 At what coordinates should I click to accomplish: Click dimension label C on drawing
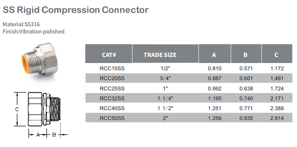[x=17, y=109]
